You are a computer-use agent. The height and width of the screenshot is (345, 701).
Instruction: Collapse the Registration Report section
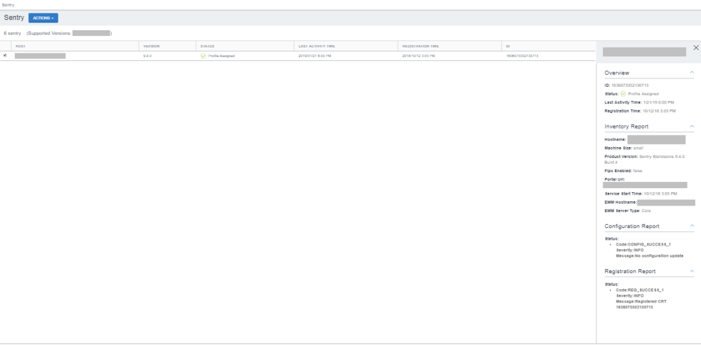pos(691,271)
